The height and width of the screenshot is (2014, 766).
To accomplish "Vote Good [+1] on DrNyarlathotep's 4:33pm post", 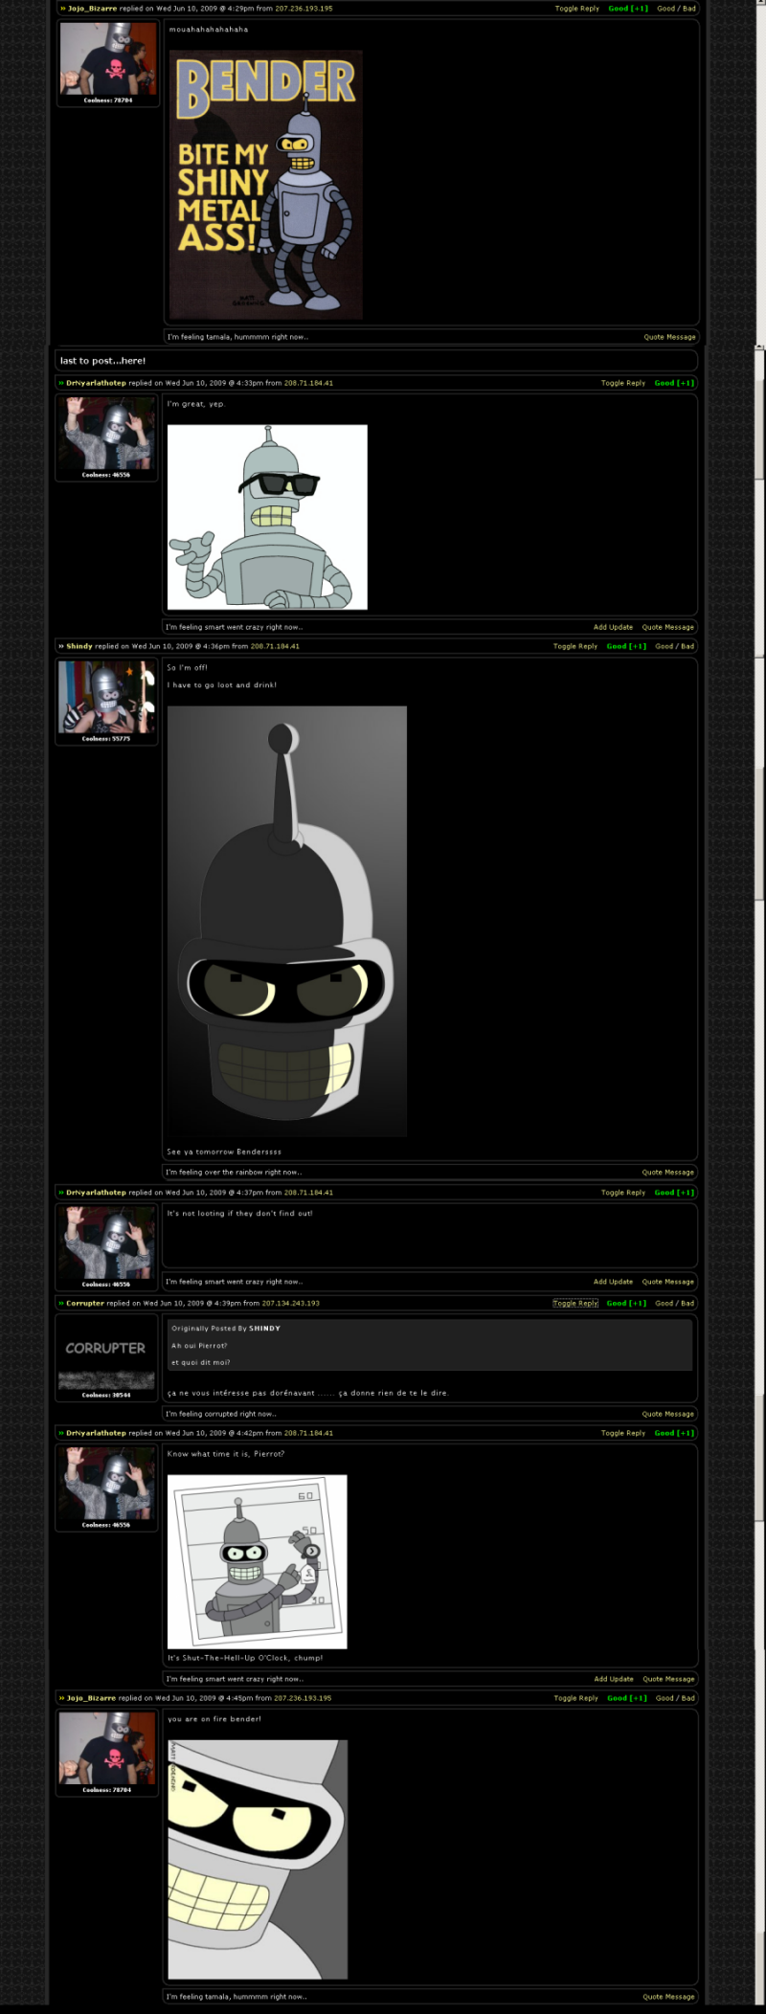I will pyautogui.click(x=674, y=383).
